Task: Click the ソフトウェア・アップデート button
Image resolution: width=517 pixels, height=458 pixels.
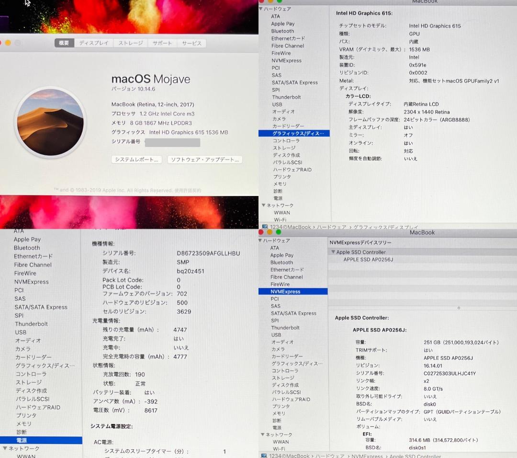Action: [x=204, y=160]
